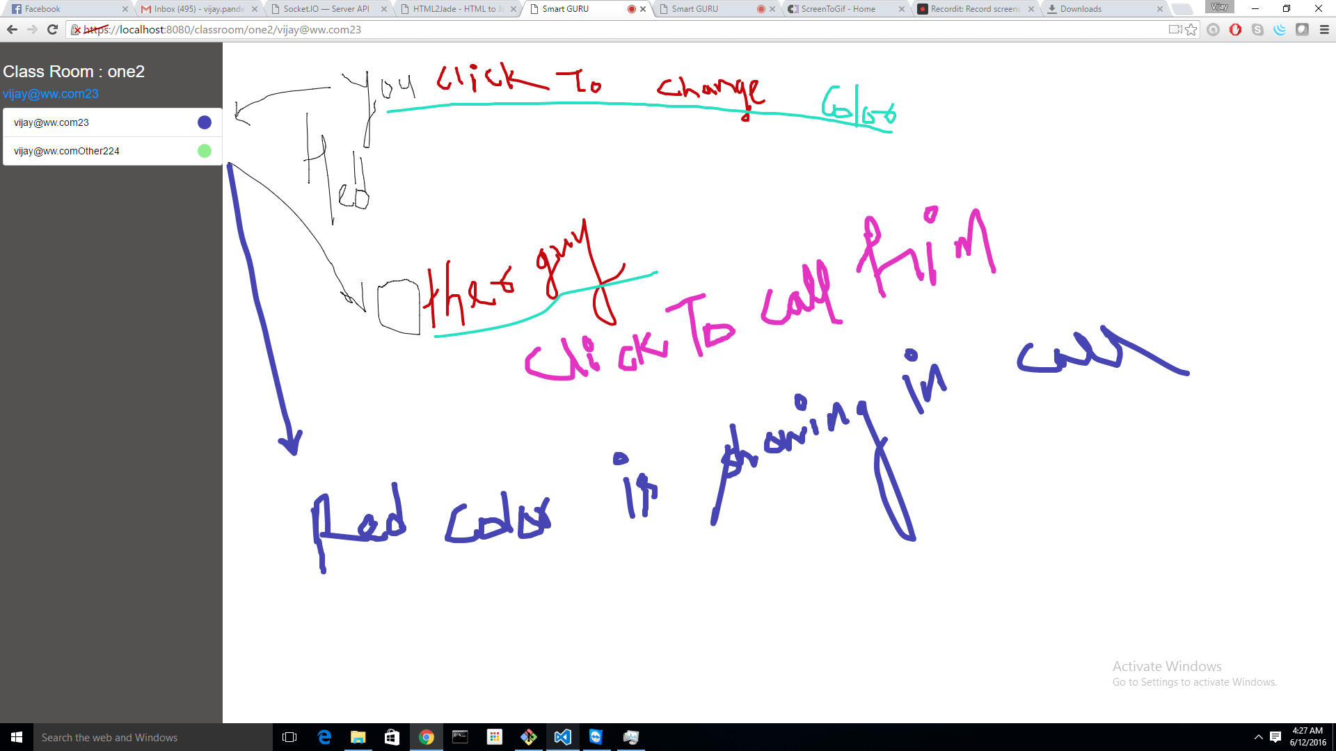Reload the current page
The image size is (1336, 751).
(52, 29)
